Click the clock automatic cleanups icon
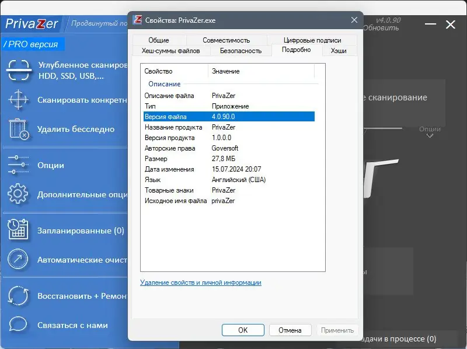Viewport: 467px width, 349px height. (18, 259)
